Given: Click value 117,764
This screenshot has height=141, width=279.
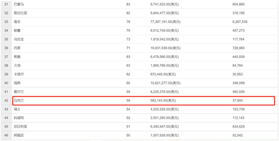Looking at the screenshot, I should tap(238, 39).
